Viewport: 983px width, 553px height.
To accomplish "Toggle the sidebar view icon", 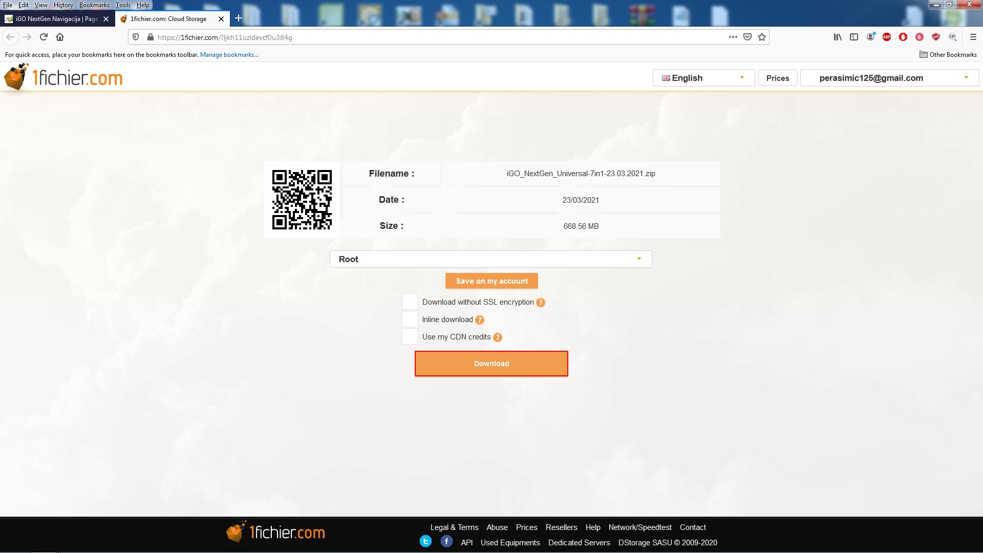I will [854, 37].
